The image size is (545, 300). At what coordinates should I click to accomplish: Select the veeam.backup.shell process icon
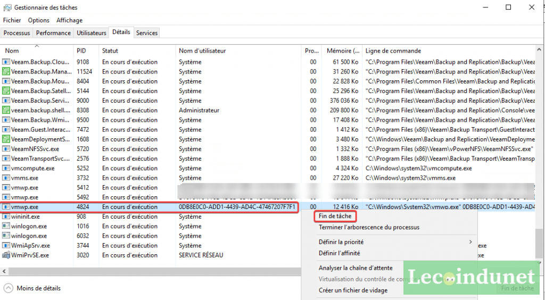click(6, 110)
